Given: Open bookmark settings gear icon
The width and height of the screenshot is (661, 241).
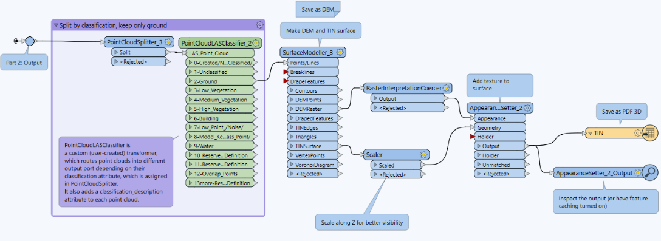Looking at the screenshot, I should tap(259, 25).
